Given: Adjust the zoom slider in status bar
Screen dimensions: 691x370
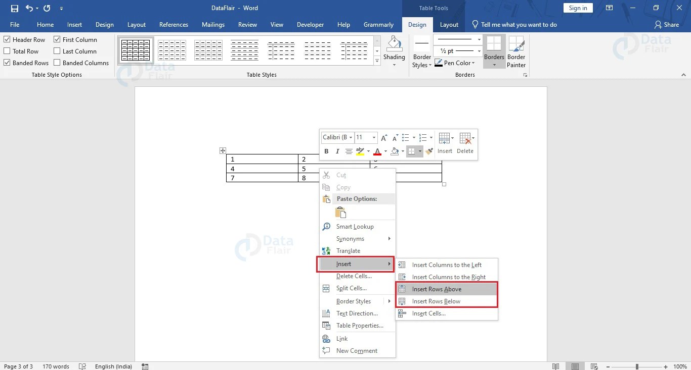Looking at the screenshot, I should (x=636, y=367).
